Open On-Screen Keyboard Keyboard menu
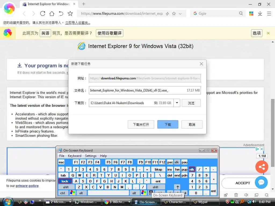This screenshot has width=275, height=206. click(x=75, y=156)
